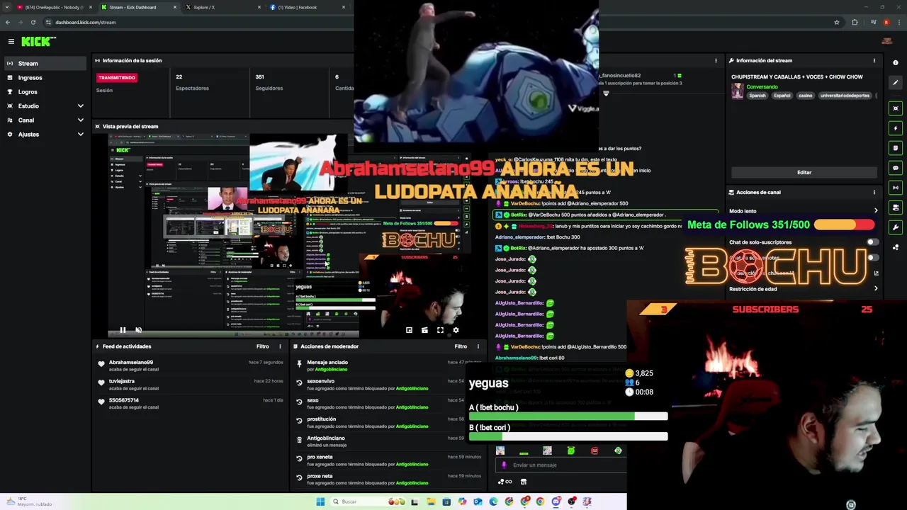907x510 pixels.
Task: Select the casino tag chip
Action: point(805,96)
